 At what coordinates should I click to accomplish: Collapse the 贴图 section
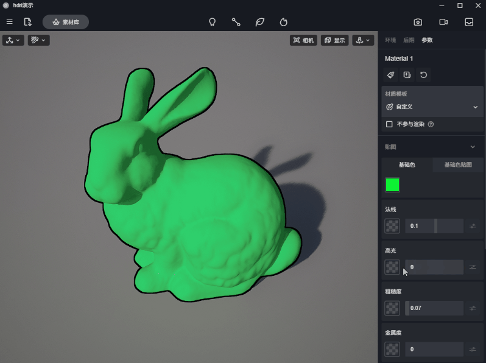[473, 147]
